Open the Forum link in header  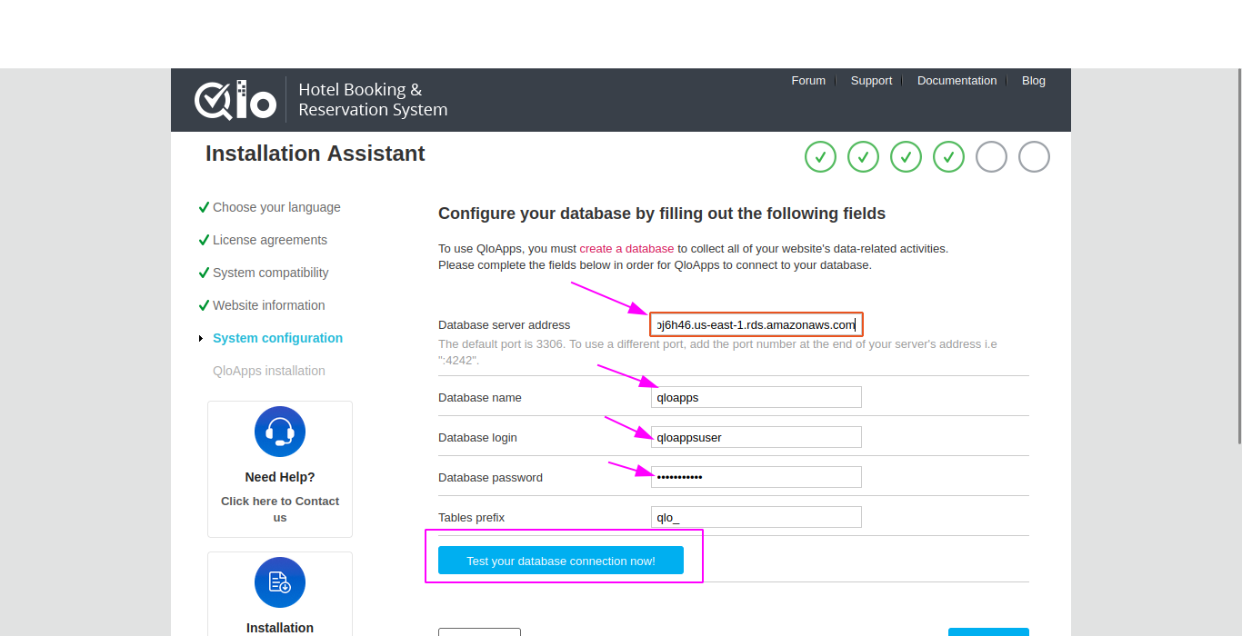808,81
